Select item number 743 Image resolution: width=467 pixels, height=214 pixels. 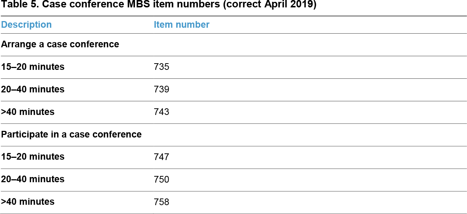tap(162, 112)
